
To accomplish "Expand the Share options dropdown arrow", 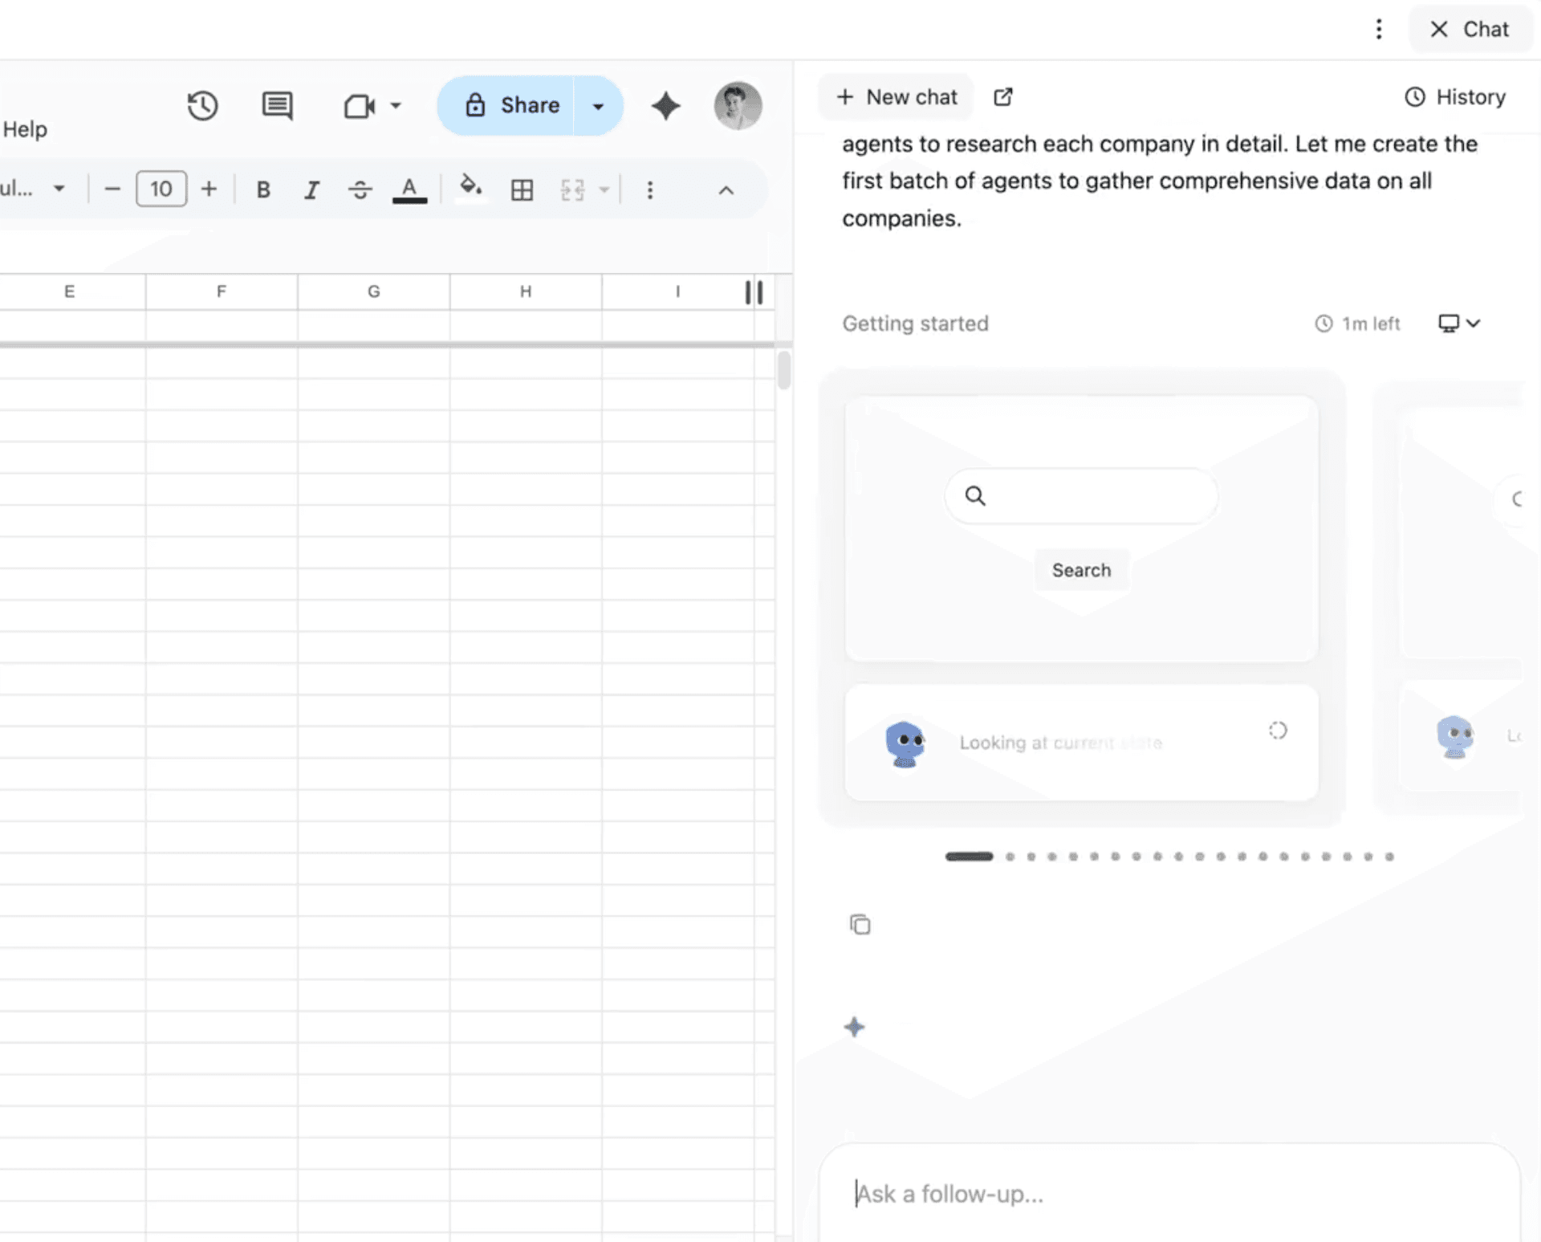I will point(598,106).
